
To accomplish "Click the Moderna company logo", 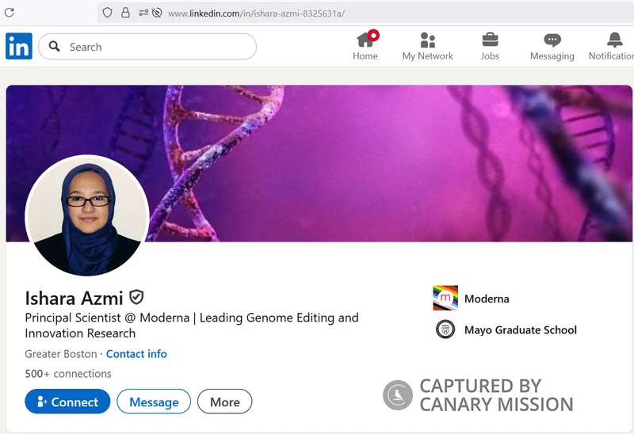I will coord(445,299).
